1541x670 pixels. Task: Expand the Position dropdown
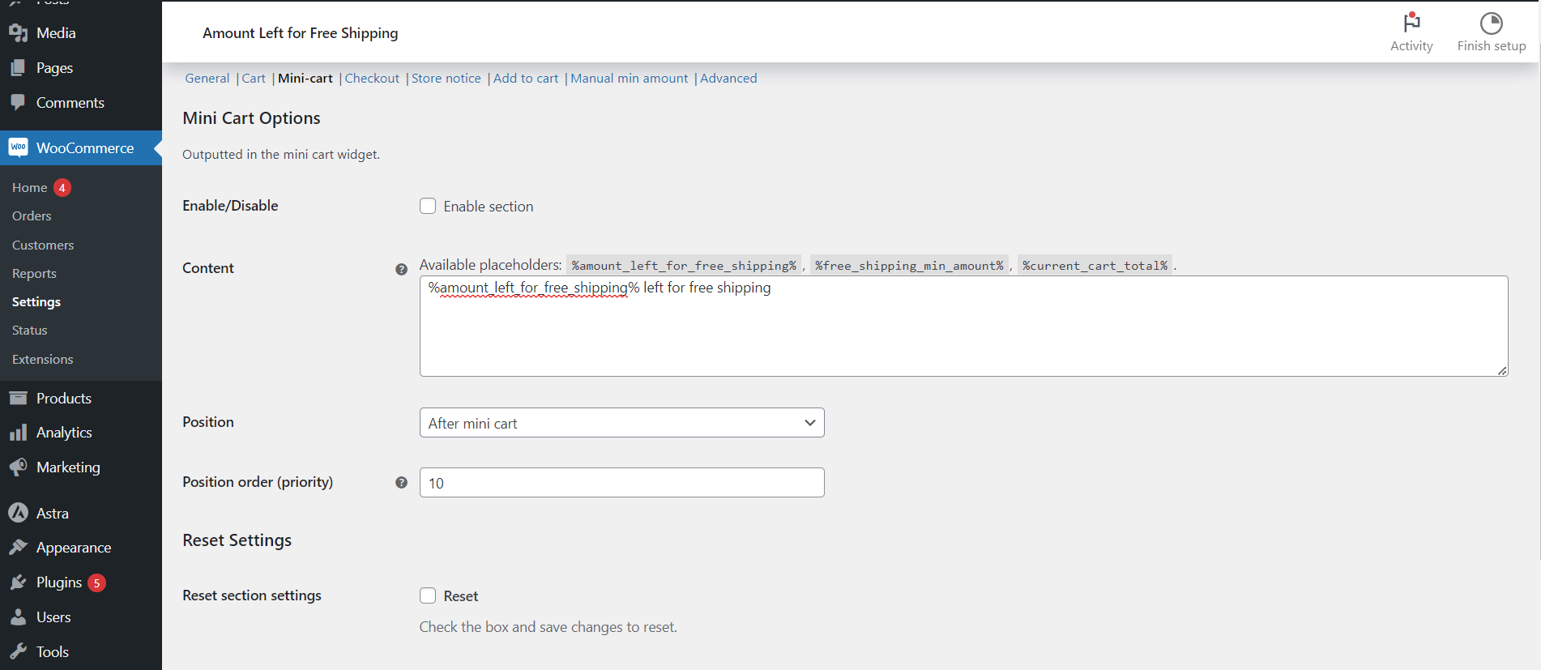point(621,423)
